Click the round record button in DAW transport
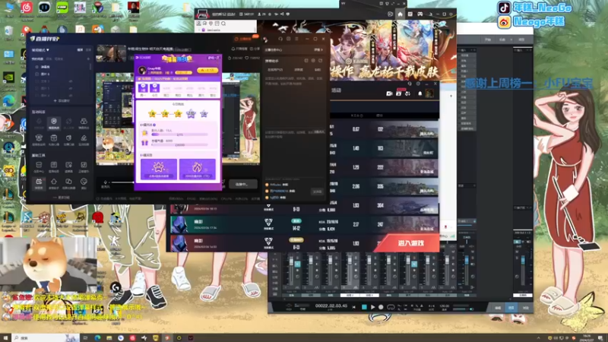 tap(382, 307)
